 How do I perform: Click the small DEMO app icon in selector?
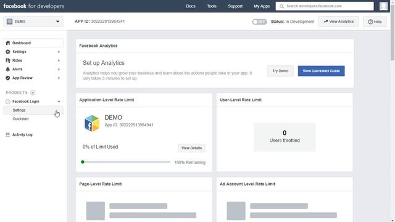[x=10, y=22]
